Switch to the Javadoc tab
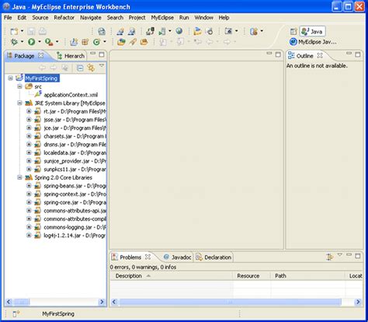 [x=178, y=257]
